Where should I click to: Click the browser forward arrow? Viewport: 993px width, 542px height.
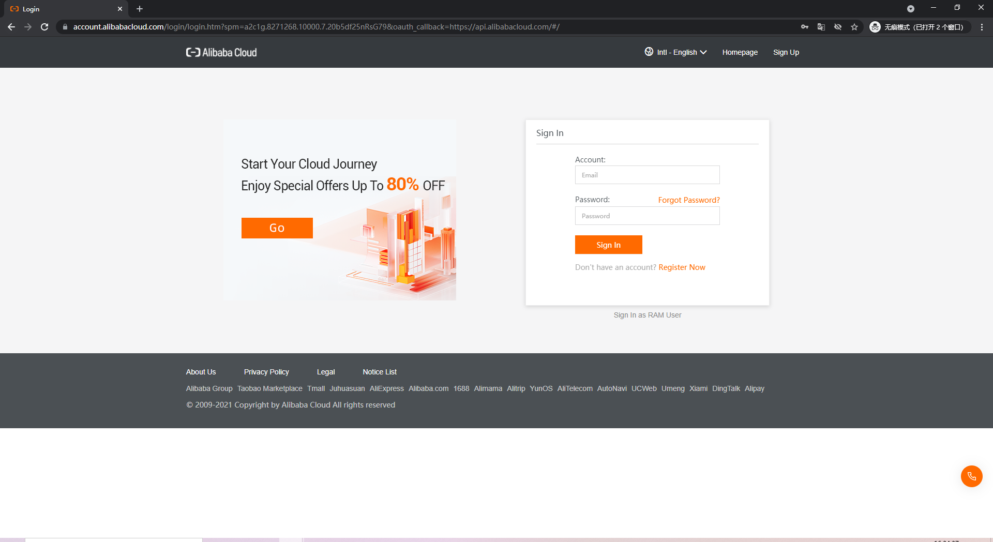(28, 27)
